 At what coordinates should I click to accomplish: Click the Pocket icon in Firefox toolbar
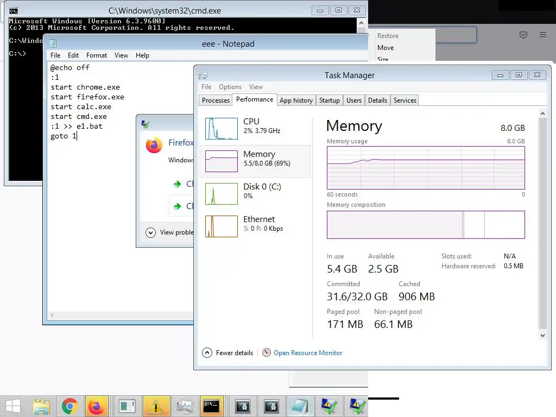coord(523,35)
